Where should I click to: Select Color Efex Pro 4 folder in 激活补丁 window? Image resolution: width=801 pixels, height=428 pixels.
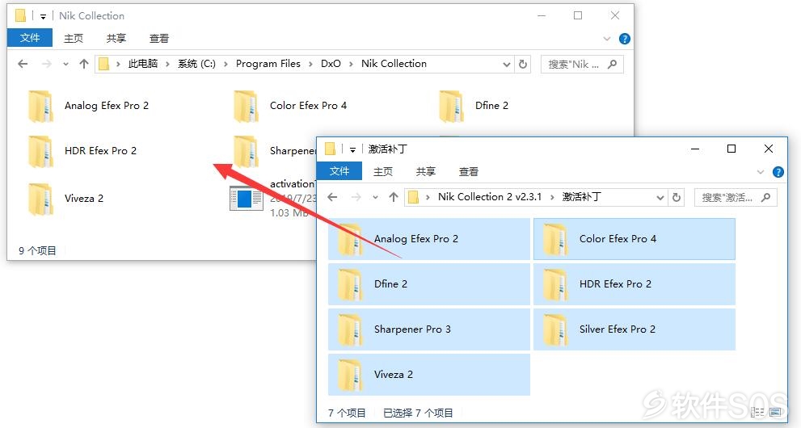point(634,239)
